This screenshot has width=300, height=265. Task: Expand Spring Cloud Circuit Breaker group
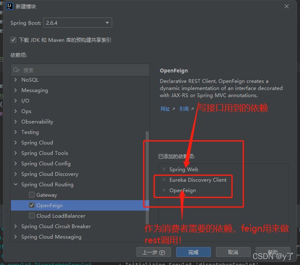[16, 226]
